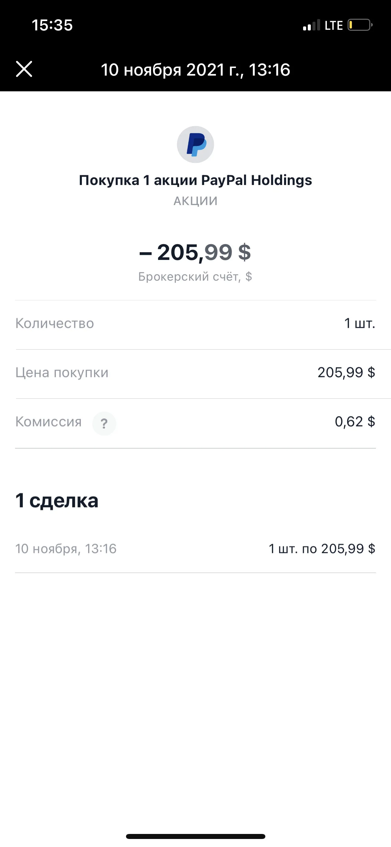Open the commission help question mark
The width and height of the screenshot is (391, 847).
[104, 423]
